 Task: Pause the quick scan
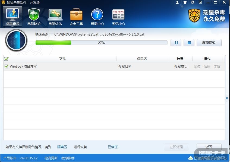[176, 43]
